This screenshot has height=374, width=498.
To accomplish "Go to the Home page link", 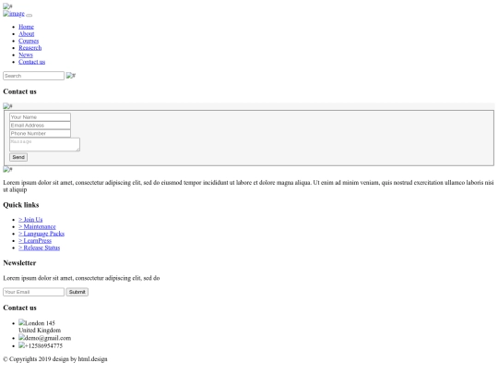I will tap(26, 27).
